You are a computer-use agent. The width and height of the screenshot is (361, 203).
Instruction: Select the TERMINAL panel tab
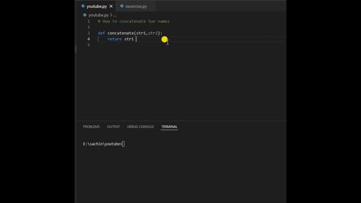coord(169,127)
